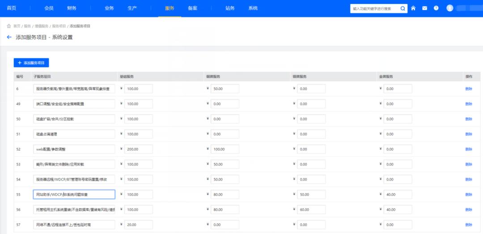The height and width of the screenshot is (234, 483).
Task: Click the search magnifier icon
Action: (402, 8)
